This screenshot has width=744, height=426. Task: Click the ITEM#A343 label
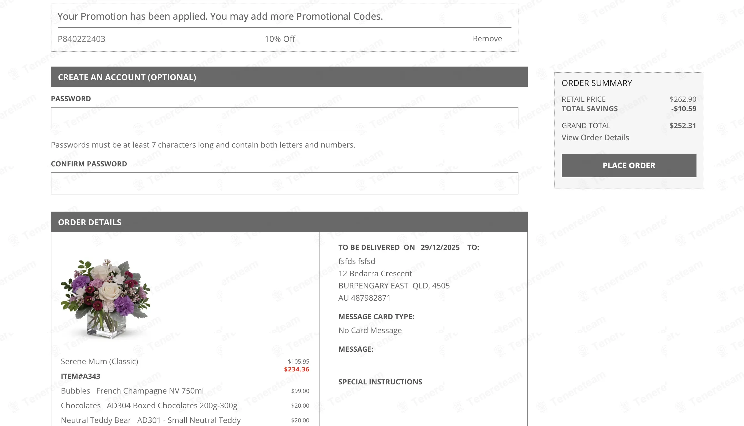[80, 376]
